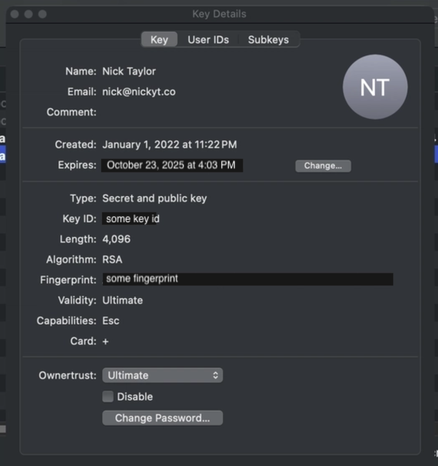Select the Fingerprint value field
Screen dimensions: 438x466
click(x=247, y=279)
